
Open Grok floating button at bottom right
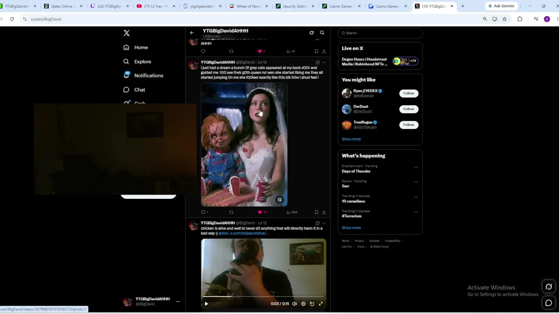(x=549, y=287)
